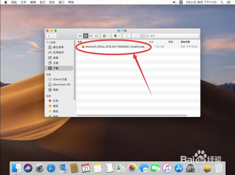Open Finder from the Dock
This screenshot has height=175, width=235.
click(16, 168)
